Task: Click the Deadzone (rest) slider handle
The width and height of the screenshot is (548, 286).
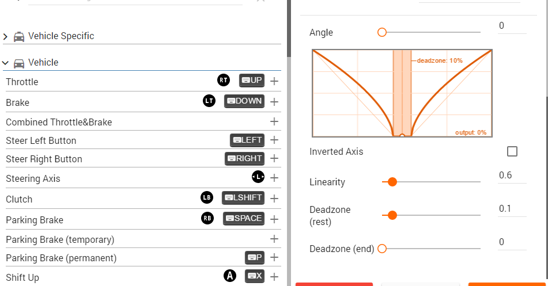Action: (x=392, y=215)
